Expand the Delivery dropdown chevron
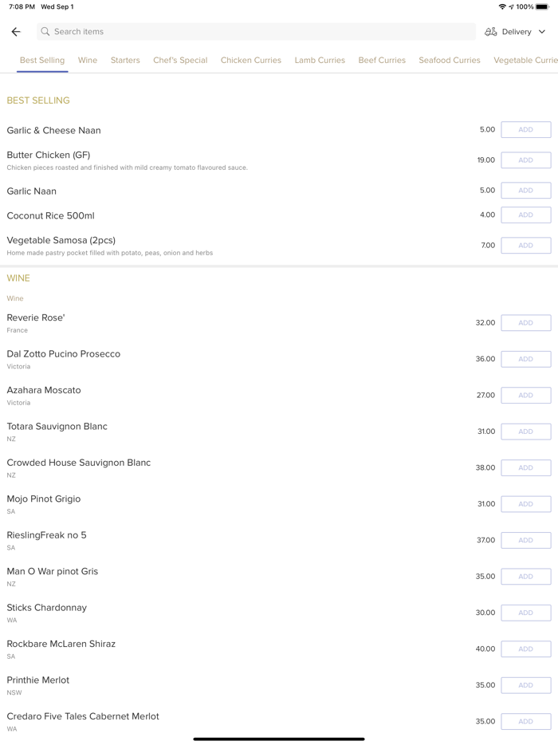Image resolution: width=558 pixels, height=745 pixels. click(x=542, y=32)
